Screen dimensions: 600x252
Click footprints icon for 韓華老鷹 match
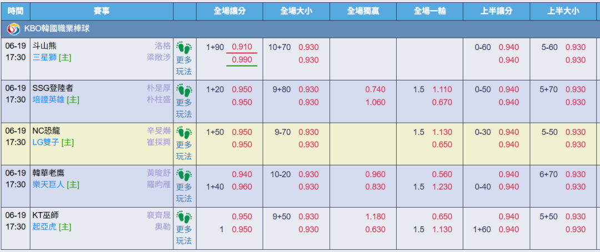pyautogui.click(x=184, y=175)
